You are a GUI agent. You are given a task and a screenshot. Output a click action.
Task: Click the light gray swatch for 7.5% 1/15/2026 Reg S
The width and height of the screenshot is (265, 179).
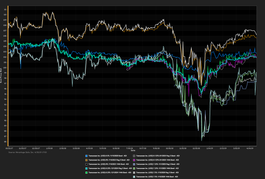point(134,173)
